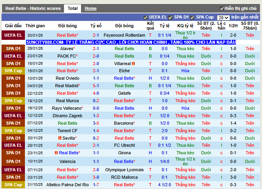The height and width of the screenshot is (189, 262).
Task: Open the PAOK FC team link
Action: click(67, 56)
